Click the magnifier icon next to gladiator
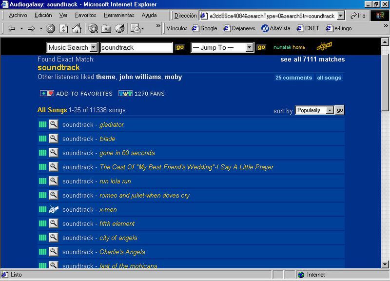 (x=54, y=124)
